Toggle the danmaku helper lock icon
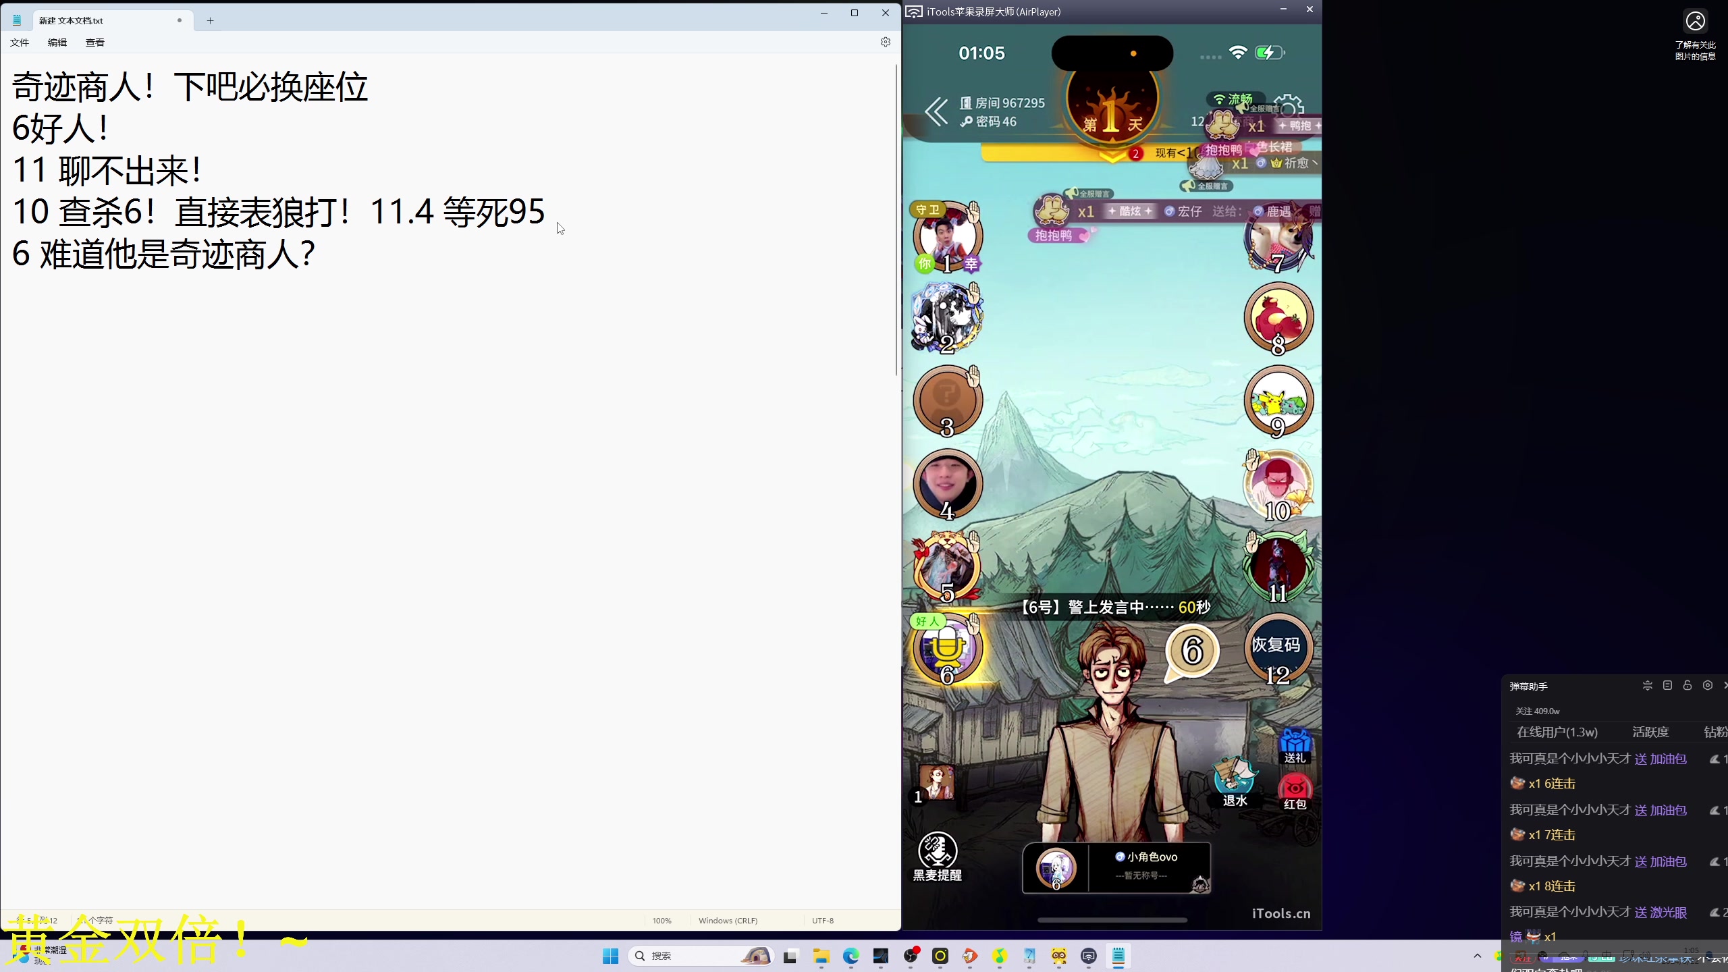This screenshot has width=1728, height=972. (x=1687, y=686)
